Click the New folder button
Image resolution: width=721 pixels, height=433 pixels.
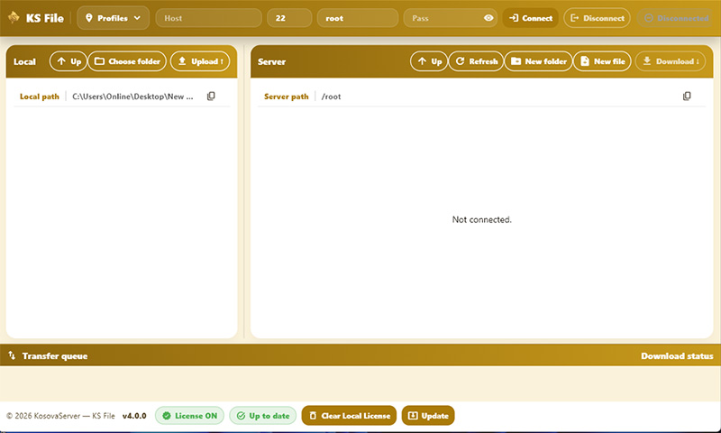pos(538,61)
